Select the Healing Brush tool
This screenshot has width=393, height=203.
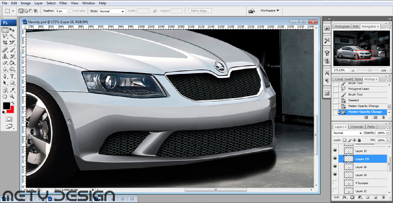tap(5, 50)
